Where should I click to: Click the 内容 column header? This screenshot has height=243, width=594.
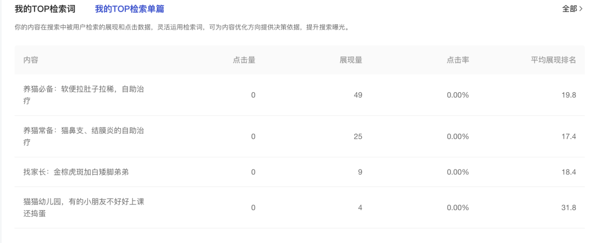coord(31,60)
